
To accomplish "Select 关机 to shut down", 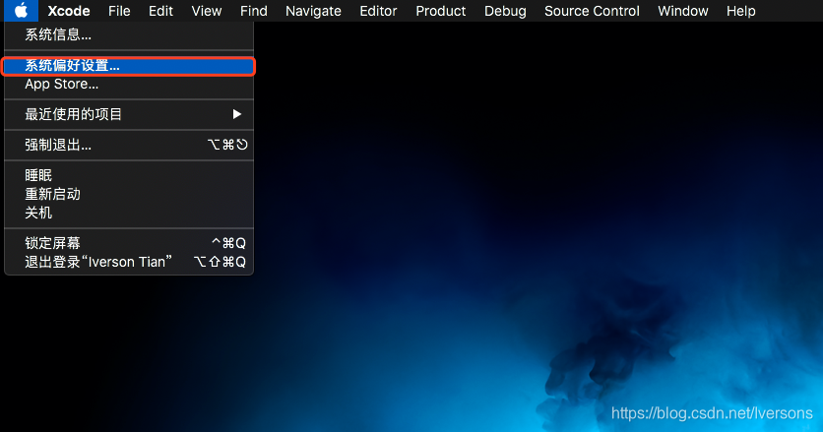I will [129, 213].
